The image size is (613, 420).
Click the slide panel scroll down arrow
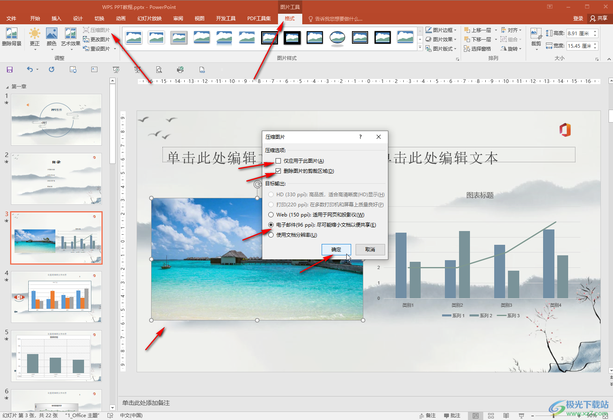(x=113, y=407)
